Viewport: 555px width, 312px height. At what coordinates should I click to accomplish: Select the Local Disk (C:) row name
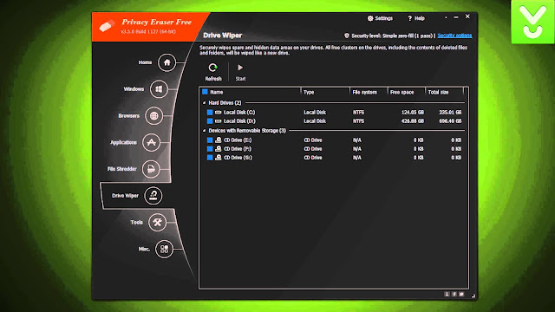click(239, 112)
